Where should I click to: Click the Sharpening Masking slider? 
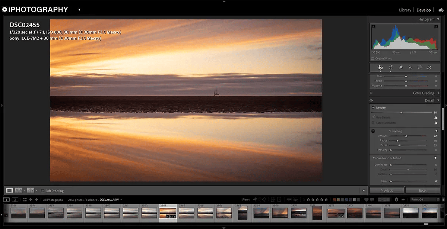tap(408, 150)
